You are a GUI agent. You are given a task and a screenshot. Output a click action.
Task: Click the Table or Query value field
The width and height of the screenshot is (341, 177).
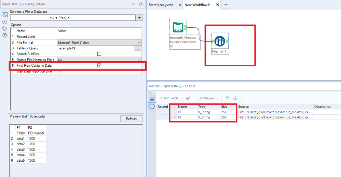pyautogui.click(x=96, y=48)
